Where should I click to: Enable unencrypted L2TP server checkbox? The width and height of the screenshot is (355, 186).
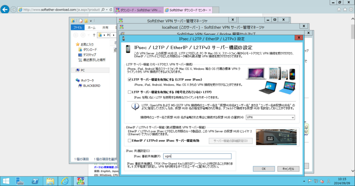pyautogui.click(x=130, y=92)
